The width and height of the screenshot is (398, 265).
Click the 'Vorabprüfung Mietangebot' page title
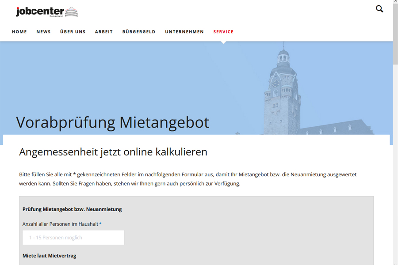pos(112,122)
